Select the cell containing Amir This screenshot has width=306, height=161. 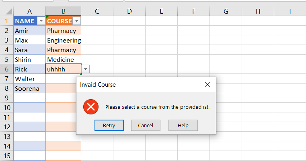(x=29, y=31)
